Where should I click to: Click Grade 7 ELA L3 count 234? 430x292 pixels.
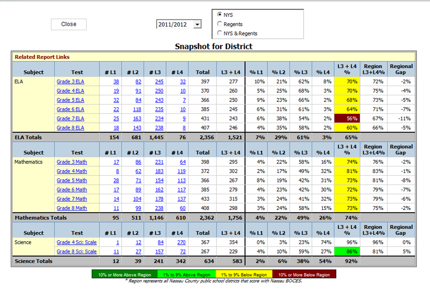tap(159, 119)
